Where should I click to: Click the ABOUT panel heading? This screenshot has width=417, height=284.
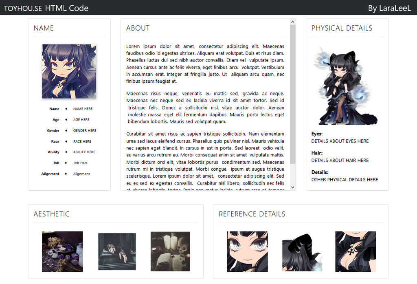point(138,28)
